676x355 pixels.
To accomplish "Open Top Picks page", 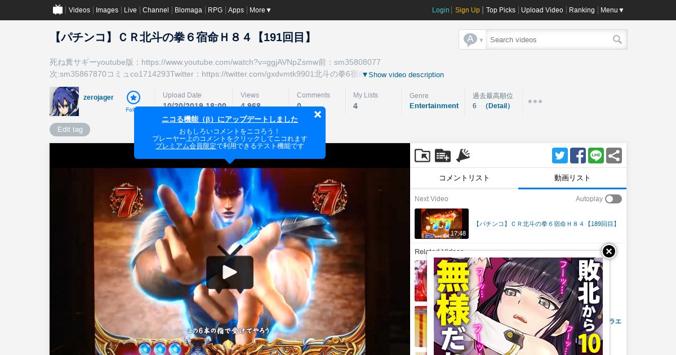I will pos(501,10).
